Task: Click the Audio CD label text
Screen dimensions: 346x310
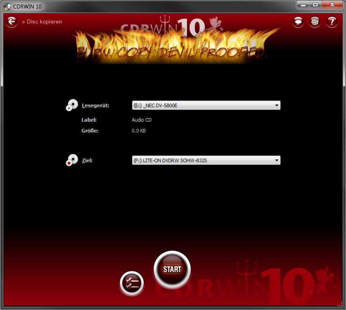Action: click(x=142, y=120)
